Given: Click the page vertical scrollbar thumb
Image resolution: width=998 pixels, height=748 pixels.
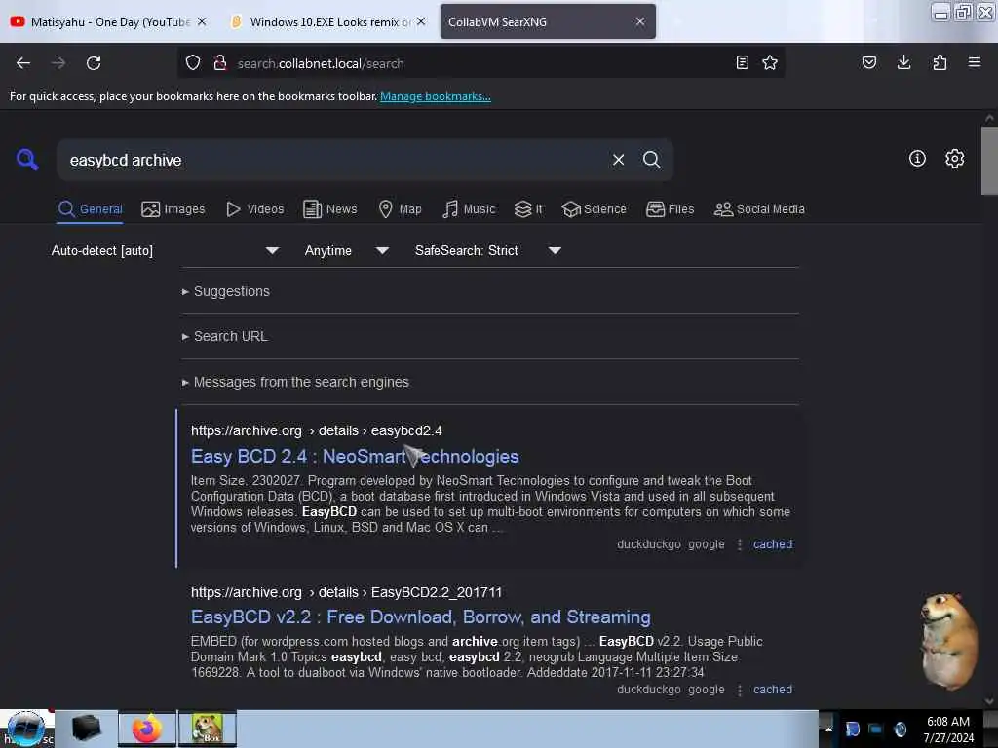Looking at the screenshot, I should coord(989,161).
